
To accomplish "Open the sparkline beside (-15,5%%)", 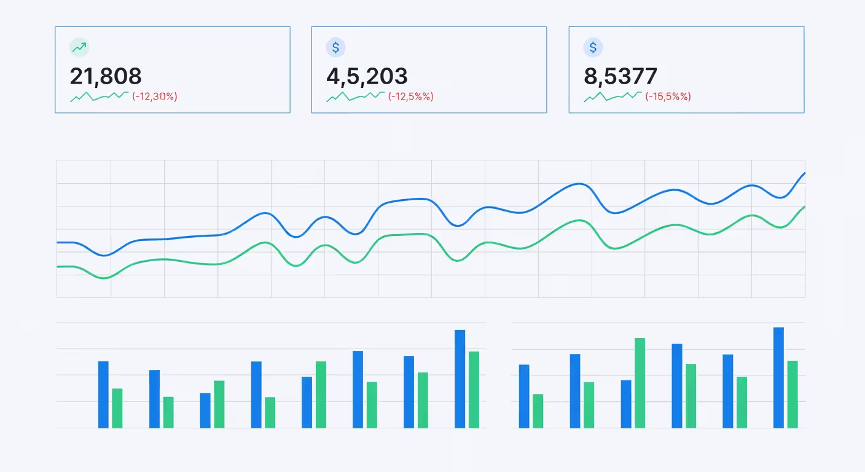I will coord(613,96).
